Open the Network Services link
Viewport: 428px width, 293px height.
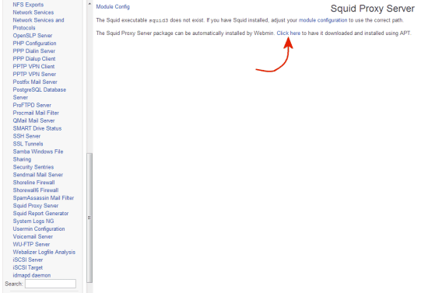click(x=33, y=12)
